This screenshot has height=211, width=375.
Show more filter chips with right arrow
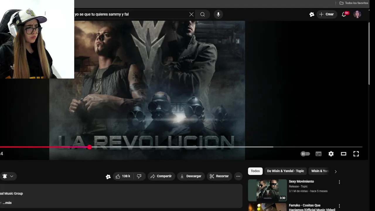pyautogui.click(x=336, y=171)
